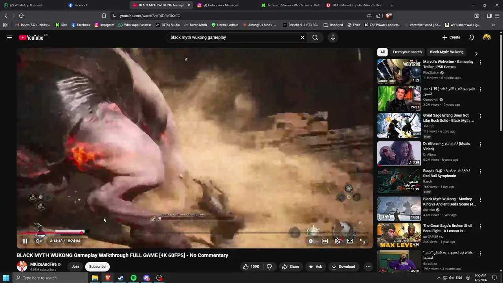503x283 pixels.
Task: Dislike the video with thumbs down
Action: point(269,266)
